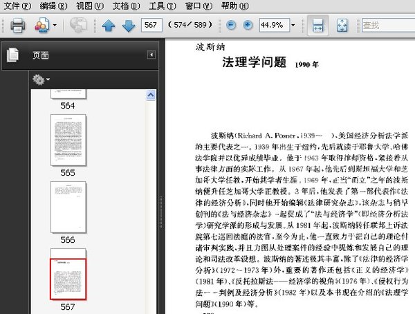
Task: Open the thumbnail options gear menu
Action: pos(41,80)
